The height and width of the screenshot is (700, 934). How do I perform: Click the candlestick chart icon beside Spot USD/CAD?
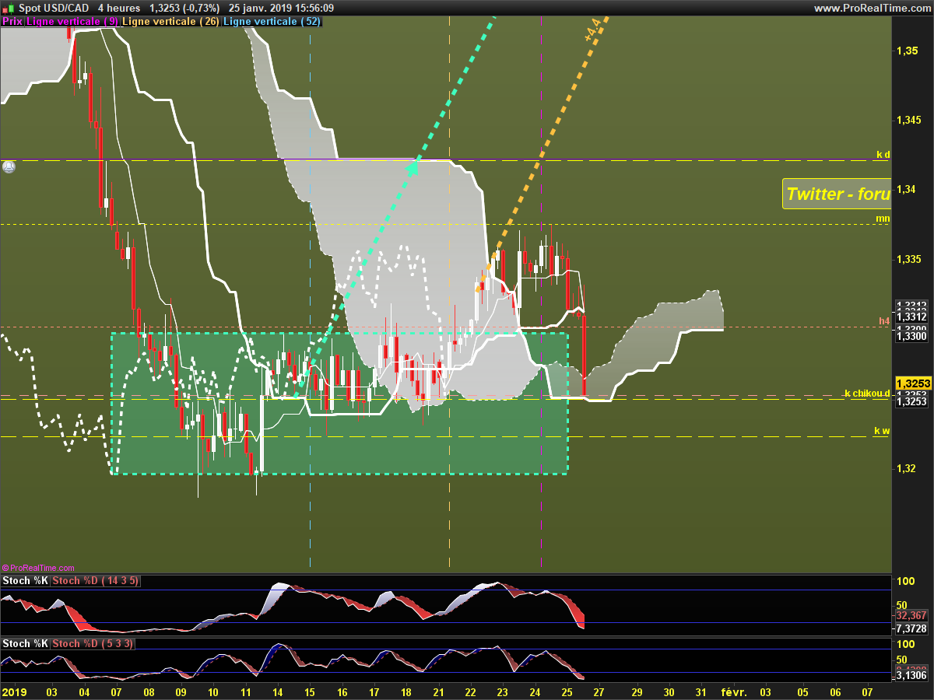pos(8,8)
